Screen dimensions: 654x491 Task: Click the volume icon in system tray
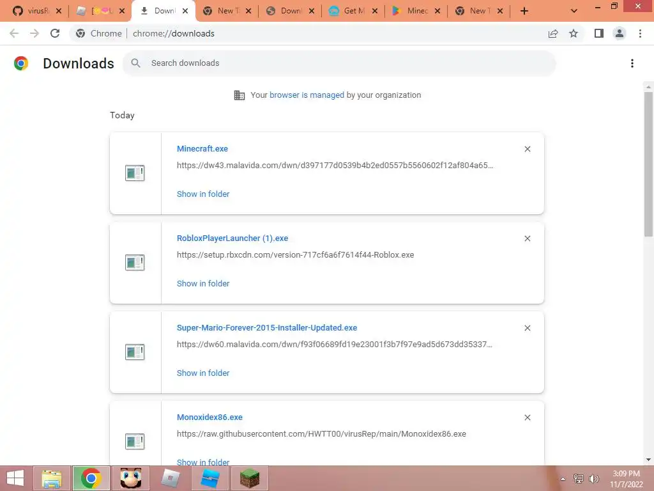[x=594, y=479]
